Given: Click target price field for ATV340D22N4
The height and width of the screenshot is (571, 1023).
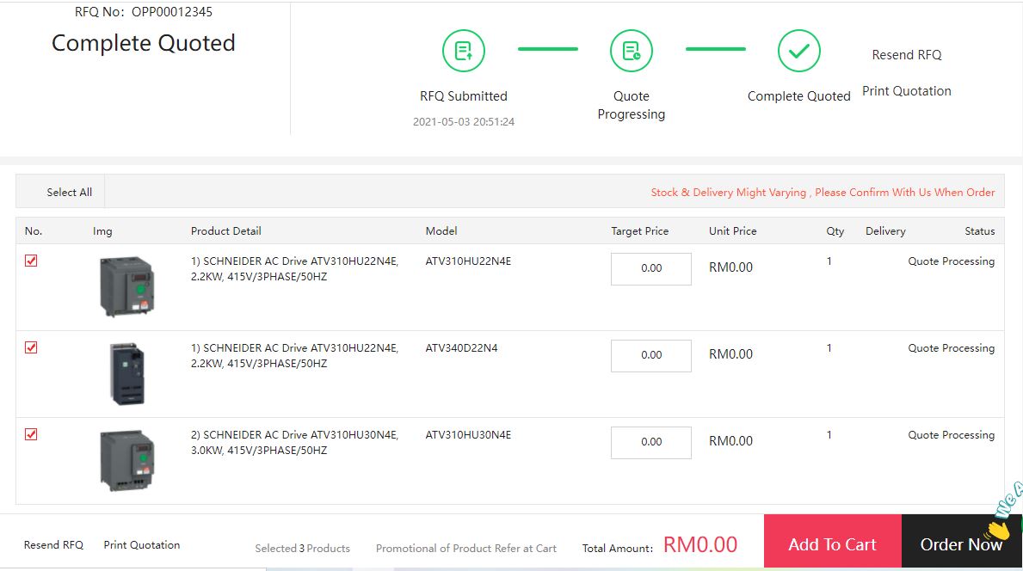Looking at the screenshot, I should [x=651, y=355].
